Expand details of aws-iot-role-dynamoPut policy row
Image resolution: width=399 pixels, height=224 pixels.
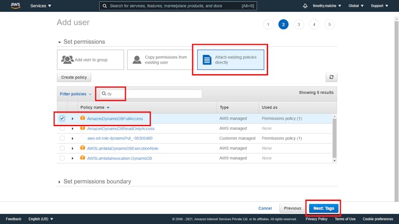73,138
